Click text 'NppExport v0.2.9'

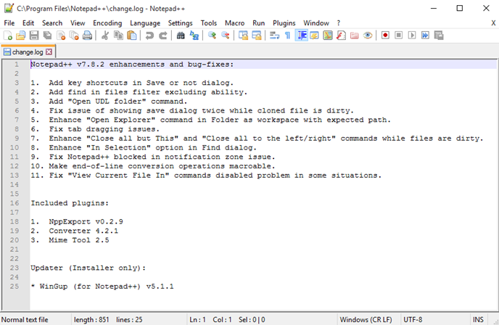86,221
